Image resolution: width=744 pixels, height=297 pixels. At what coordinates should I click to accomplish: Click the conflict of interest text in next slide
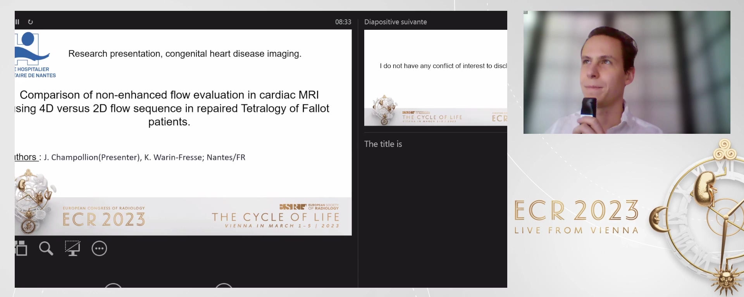(443, 66)
